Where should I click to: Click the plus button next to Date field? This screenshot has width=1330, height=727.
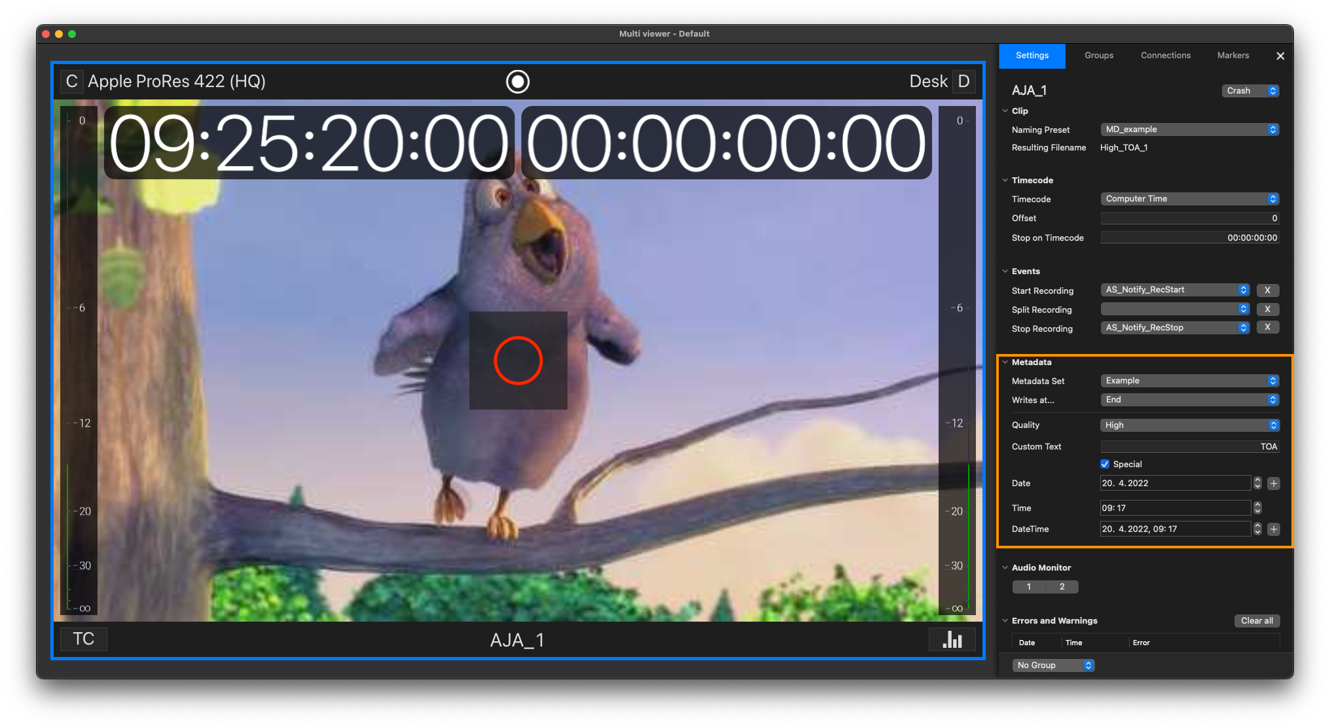(1273, 484)
